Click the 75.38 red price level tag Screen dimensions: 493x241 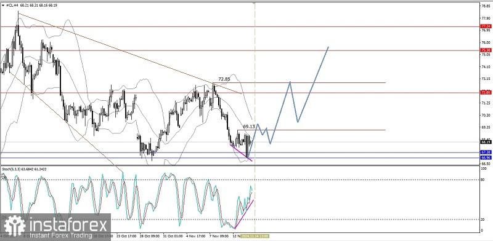pyautogui.click(x=486, y=50)
